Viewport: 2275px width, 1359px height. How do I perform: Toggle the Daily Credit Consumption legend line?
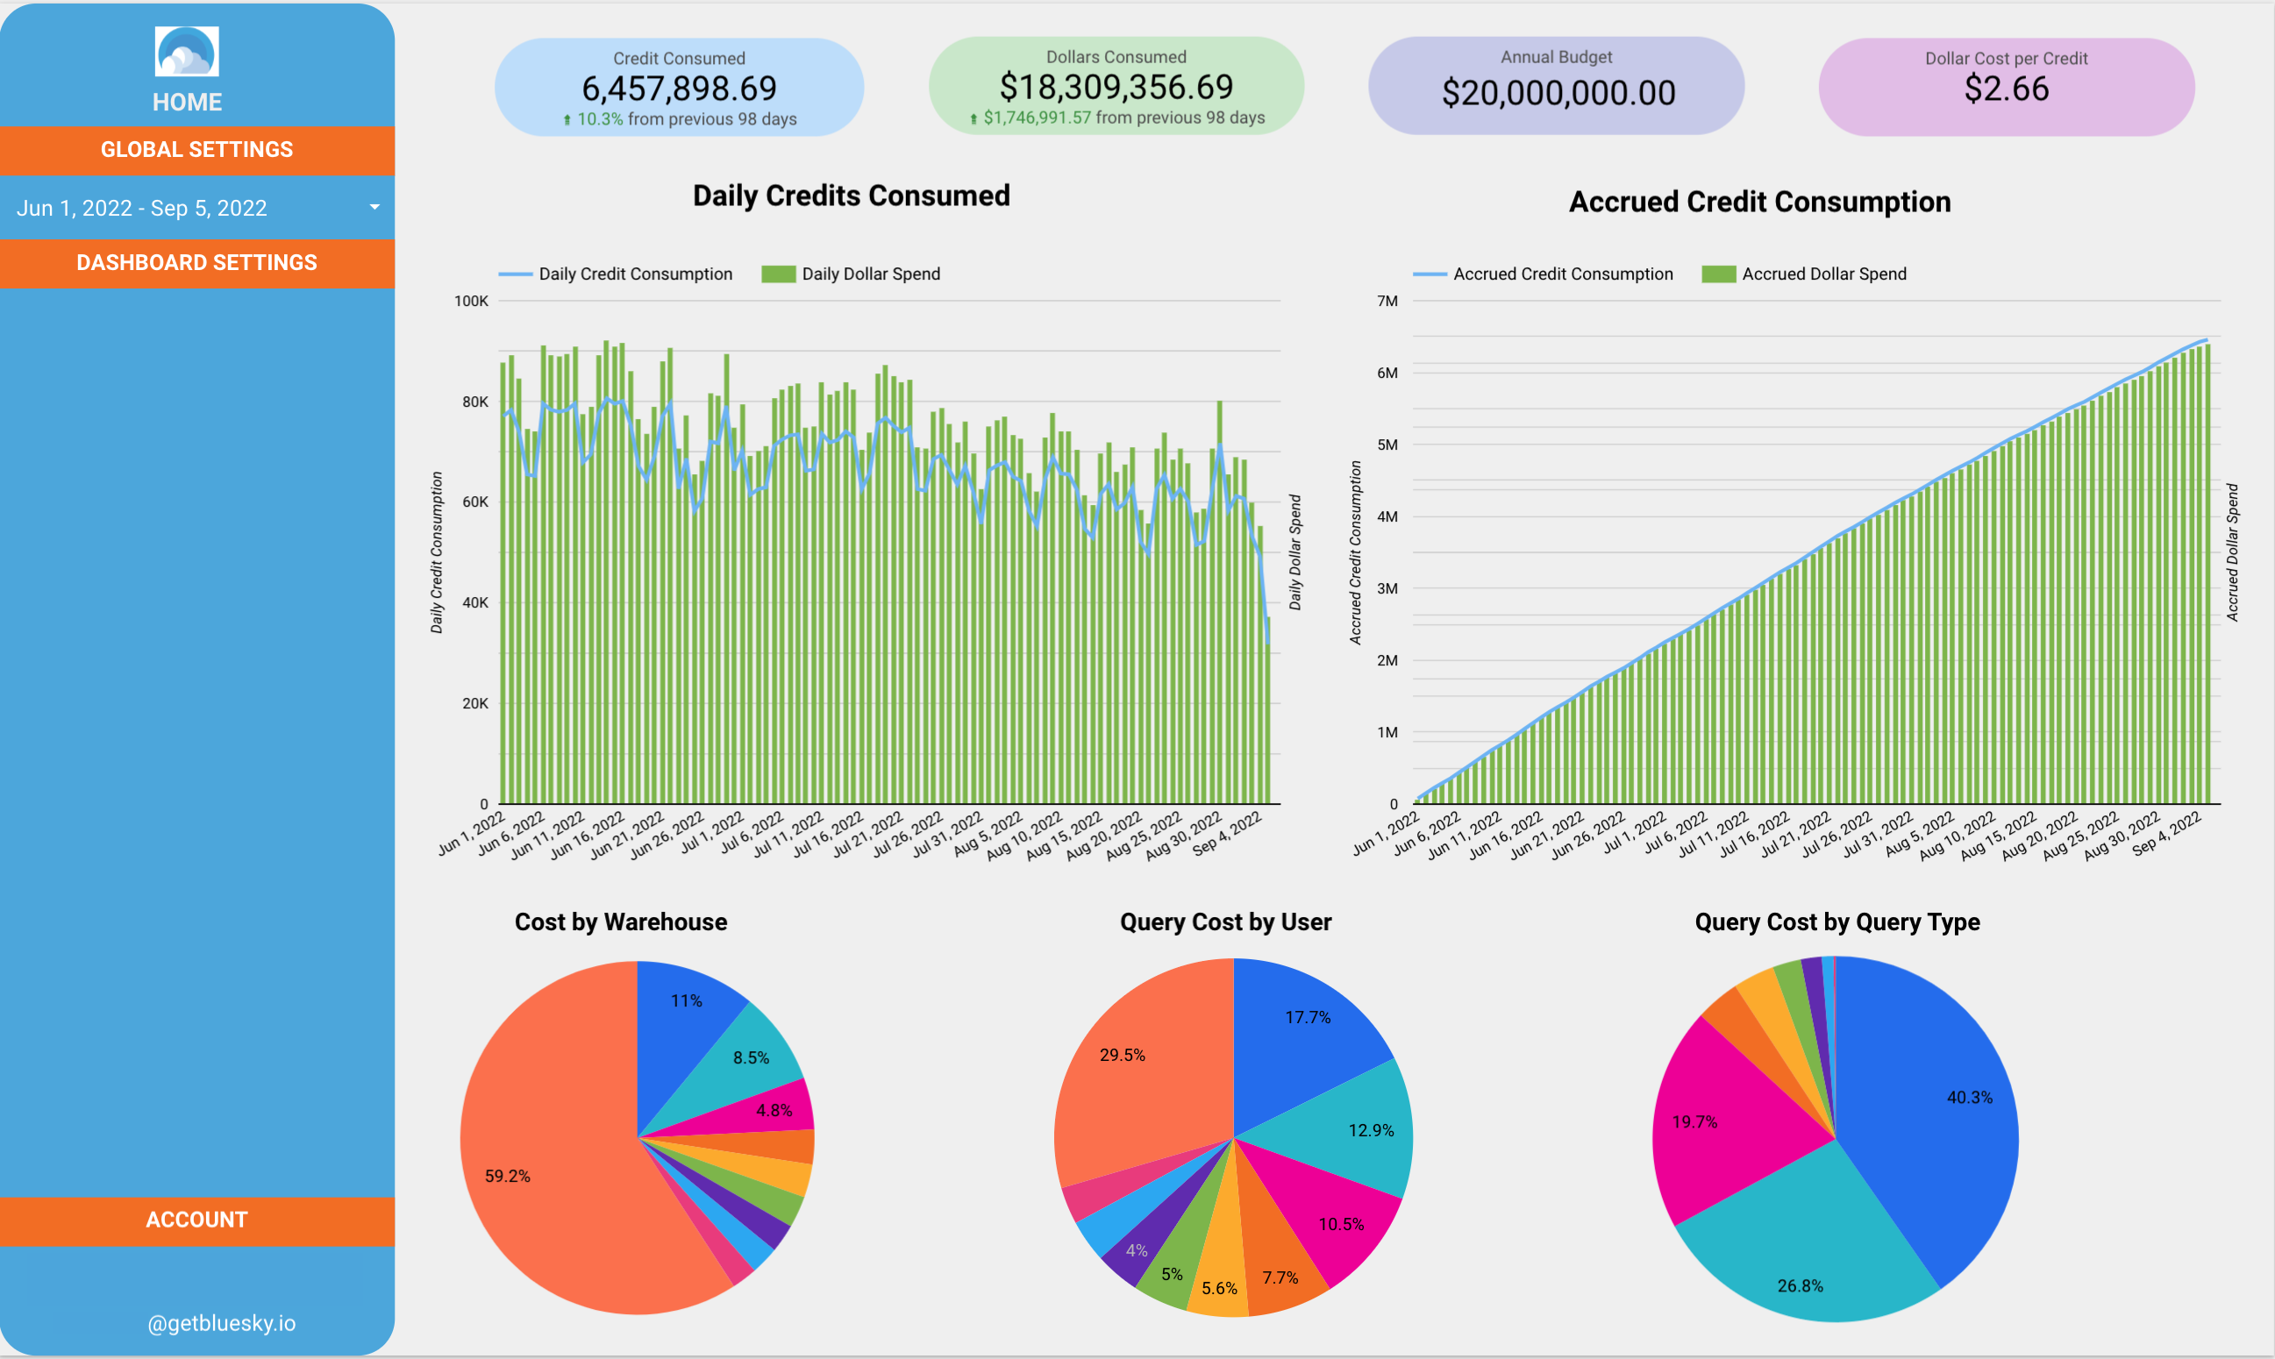coord(515,274)
